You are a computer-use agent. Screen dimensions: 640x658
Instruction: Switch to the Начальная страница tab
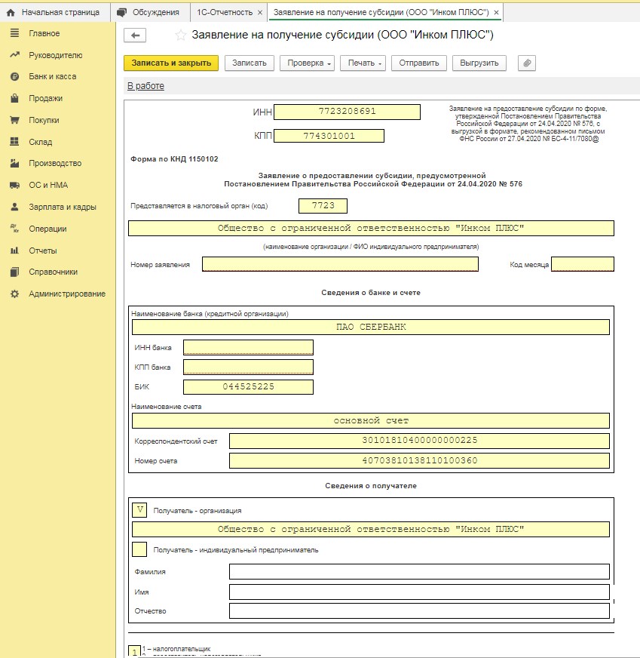pos(55,13)
